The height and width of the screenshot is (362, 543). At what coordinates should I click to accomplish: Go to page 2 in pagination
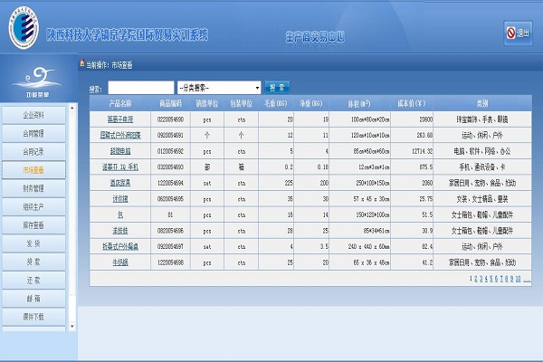click(x=477, y=280)
